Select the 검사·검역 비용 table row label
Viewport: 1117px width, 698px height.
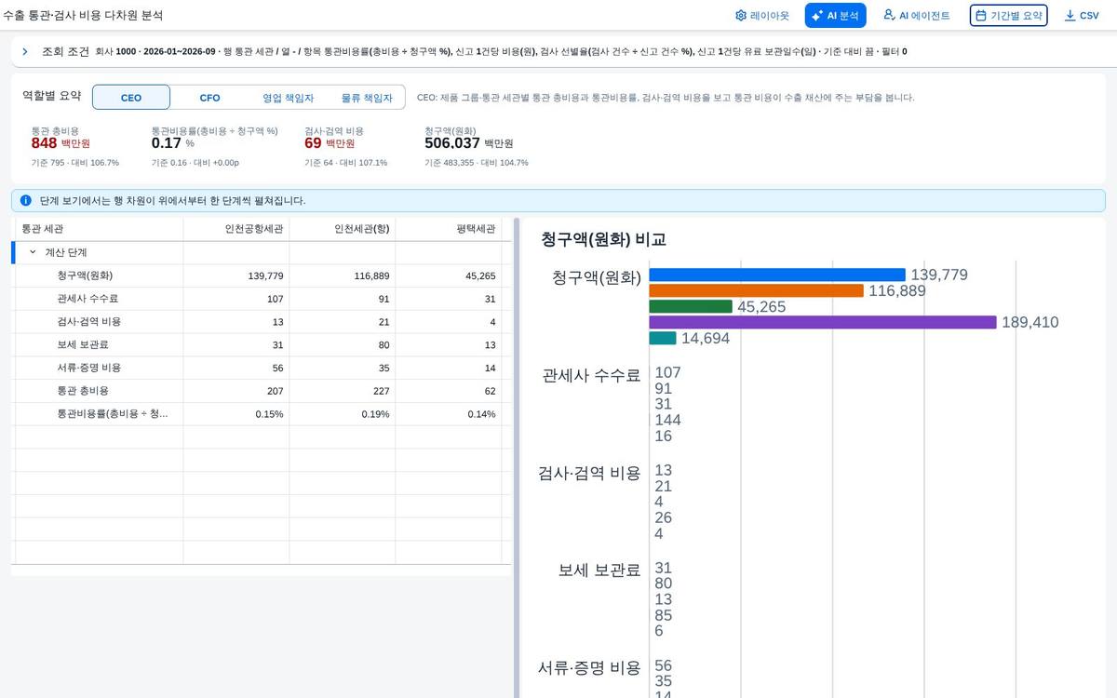click(88, 321)
